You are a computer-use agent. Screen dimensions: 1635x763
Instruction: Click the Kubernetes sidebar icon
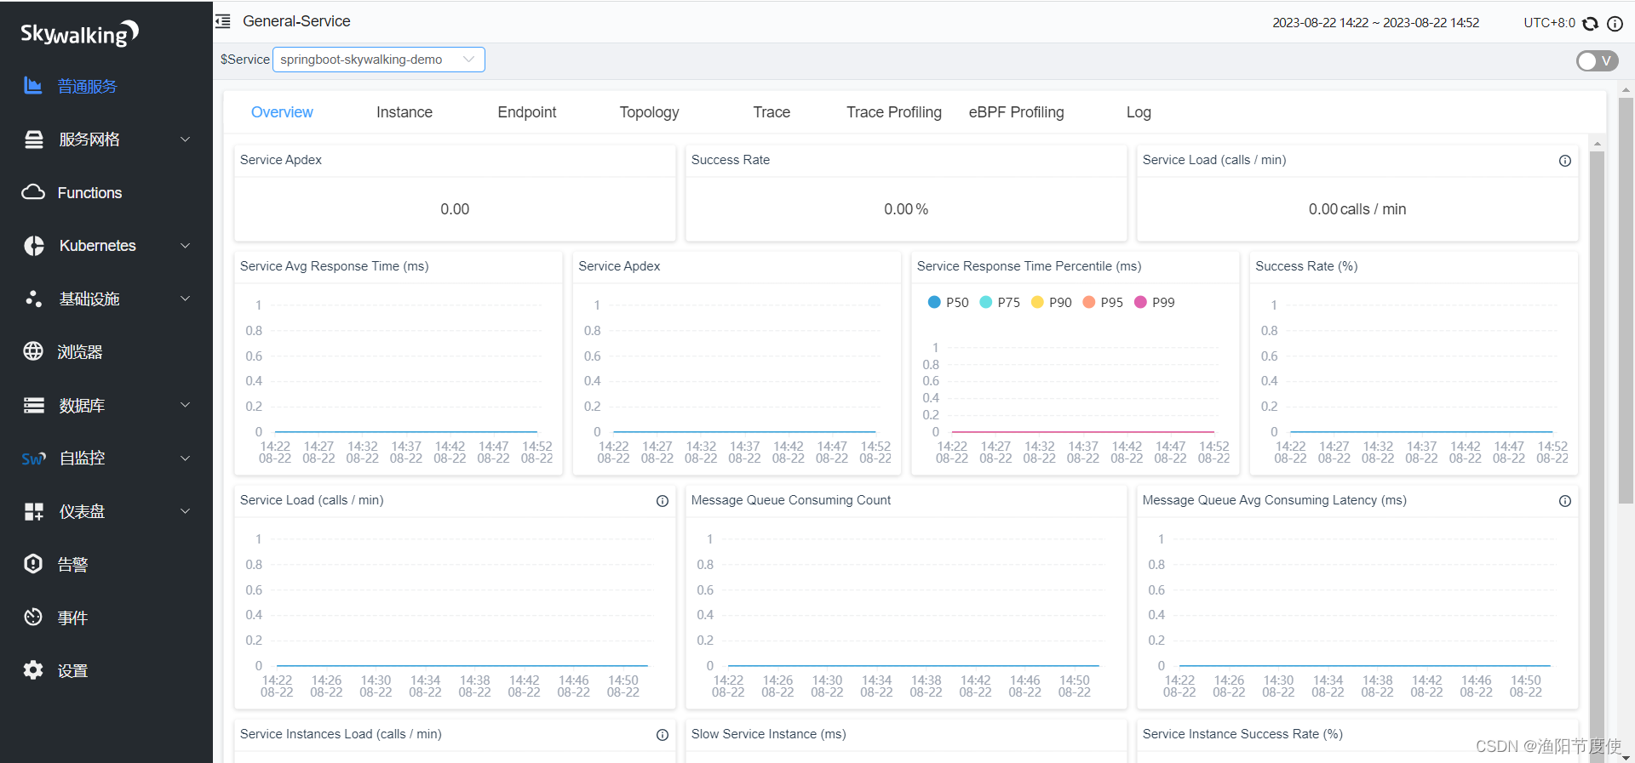[33, 246]
